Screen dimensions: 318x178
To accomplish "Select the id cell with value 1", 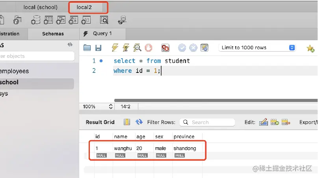I will click(x=97, y=148).
